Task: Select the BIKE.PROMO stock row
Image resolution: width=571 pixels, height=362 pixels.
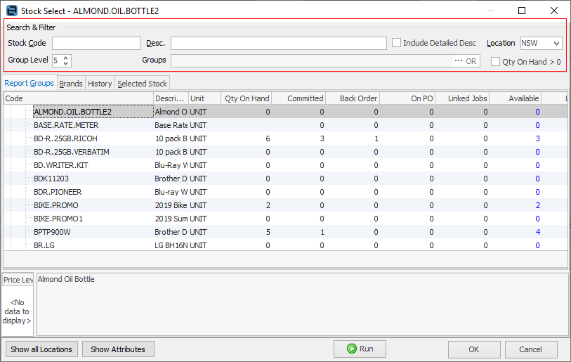Action: (56, 205)
